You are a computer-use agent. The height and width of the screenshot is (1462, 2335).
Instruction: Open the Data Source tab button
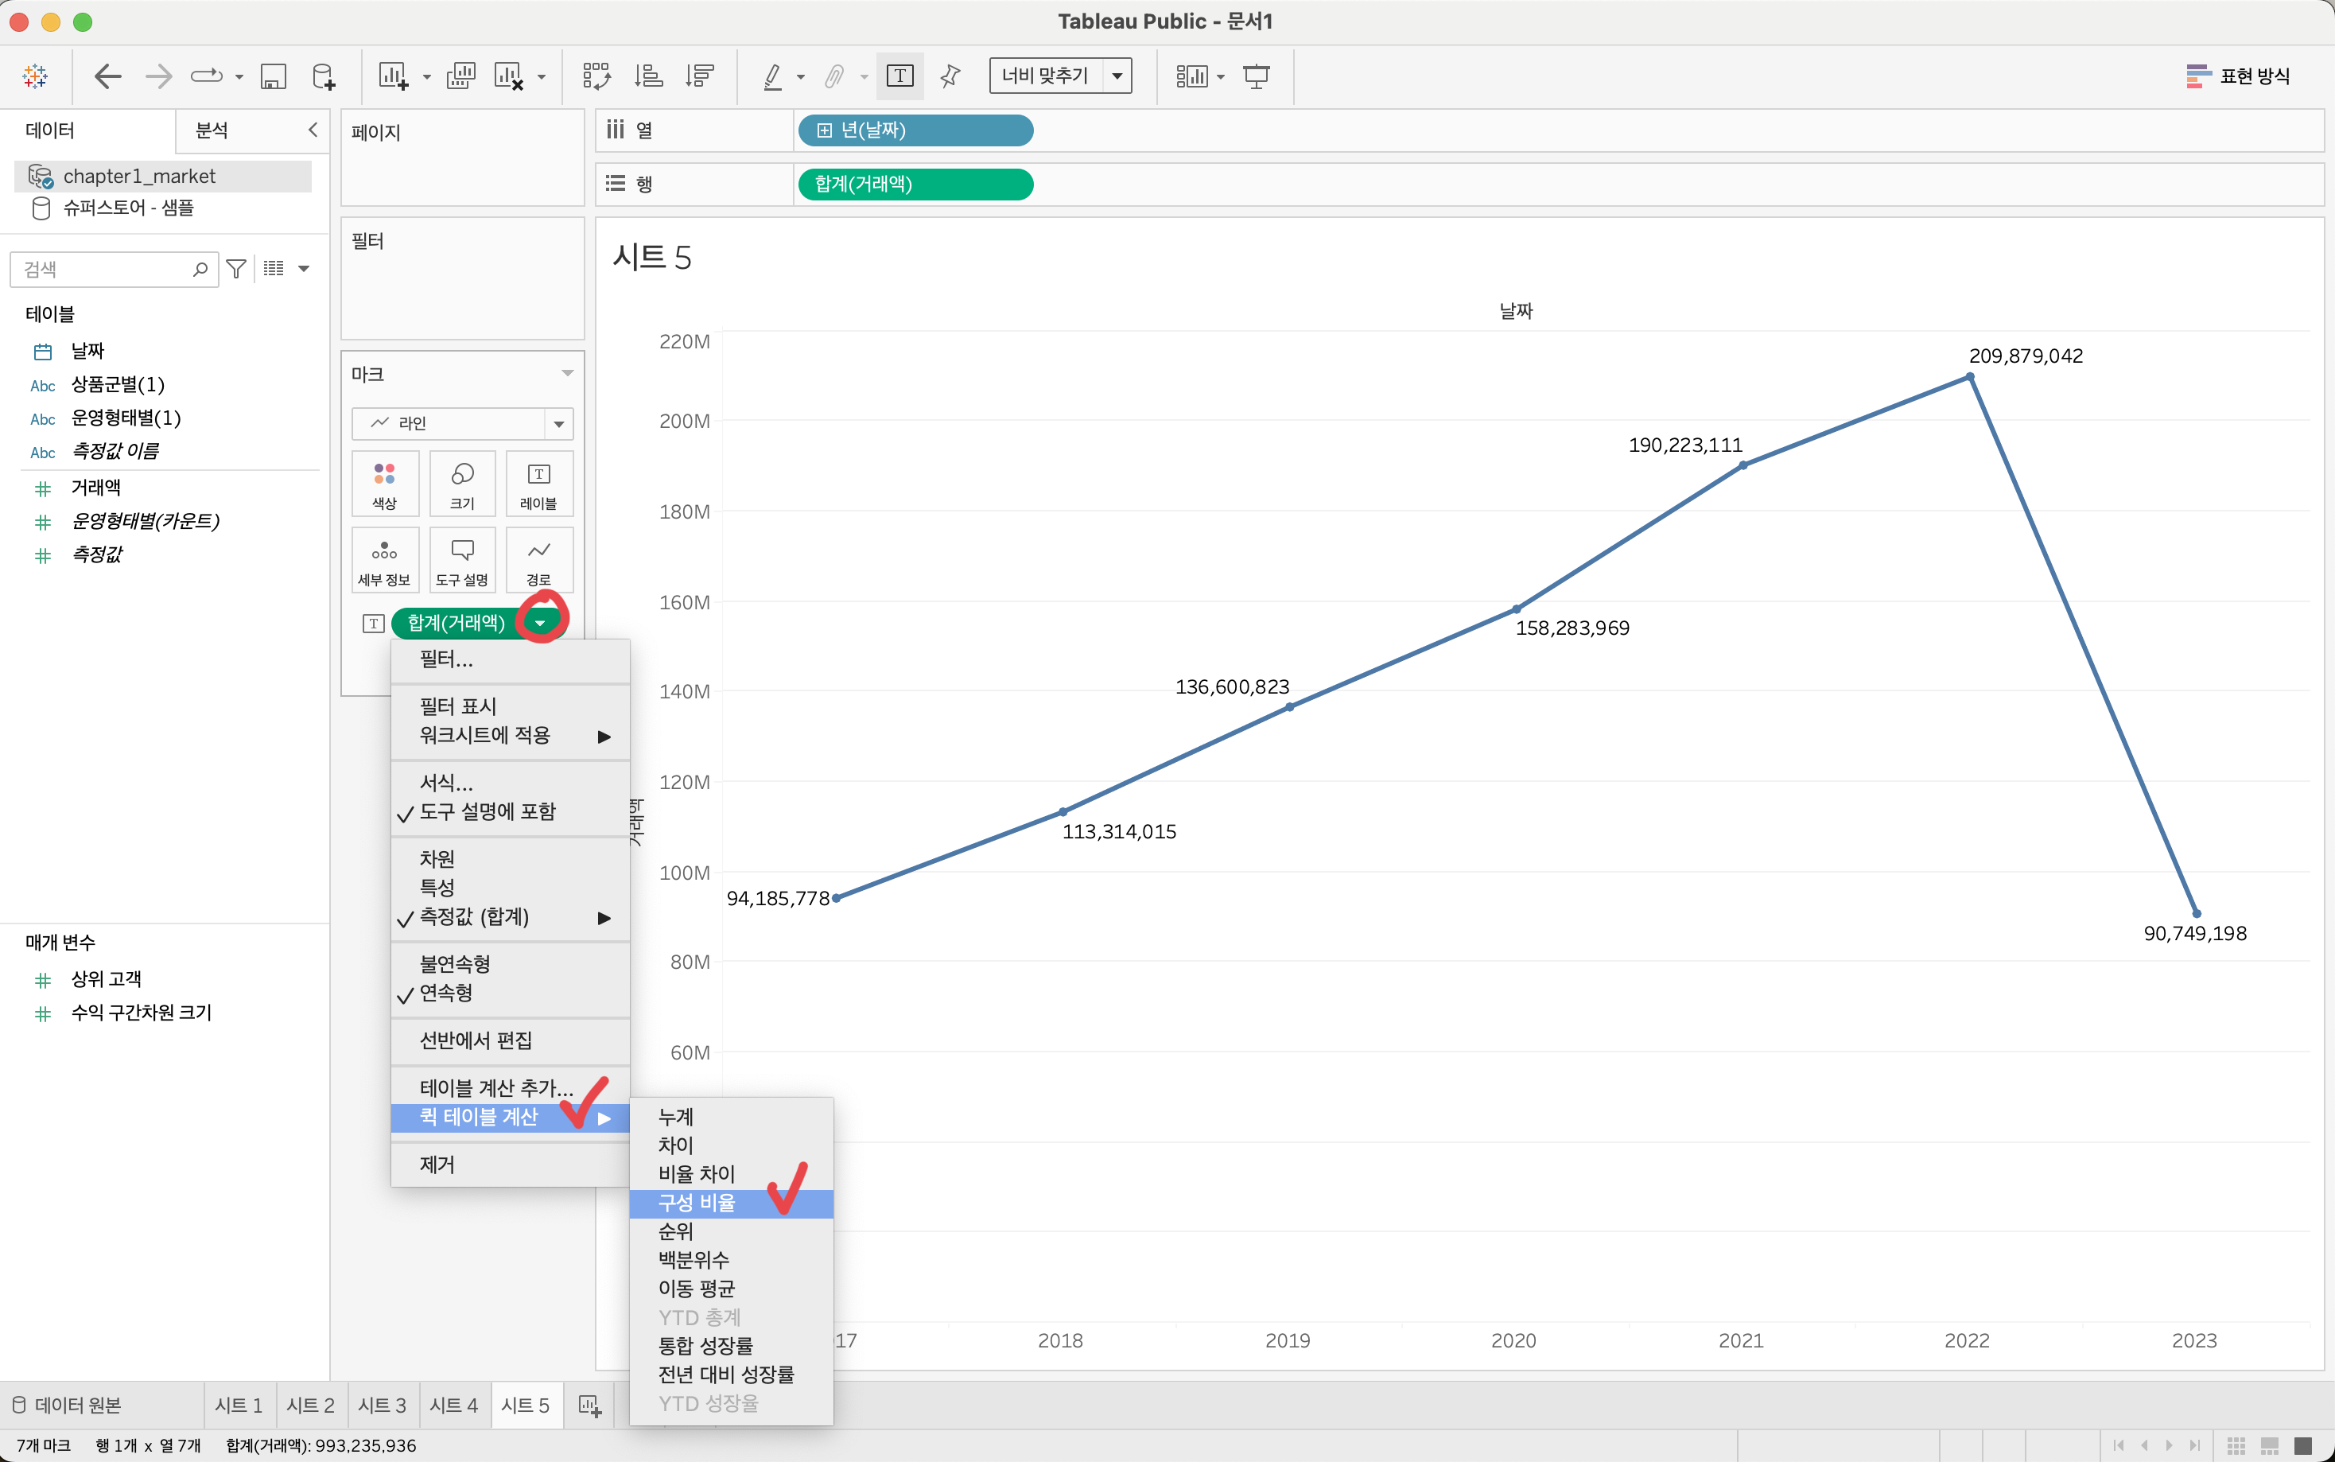tap(68, 1405)
